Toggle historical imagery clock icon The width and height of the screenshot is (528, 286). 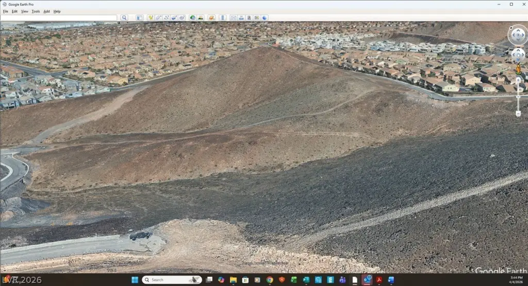coord(193,17)
